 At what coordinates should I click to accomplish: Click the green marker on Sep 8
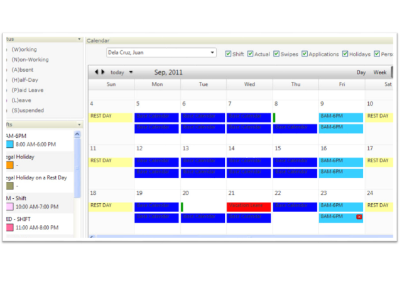pos(274,117)
